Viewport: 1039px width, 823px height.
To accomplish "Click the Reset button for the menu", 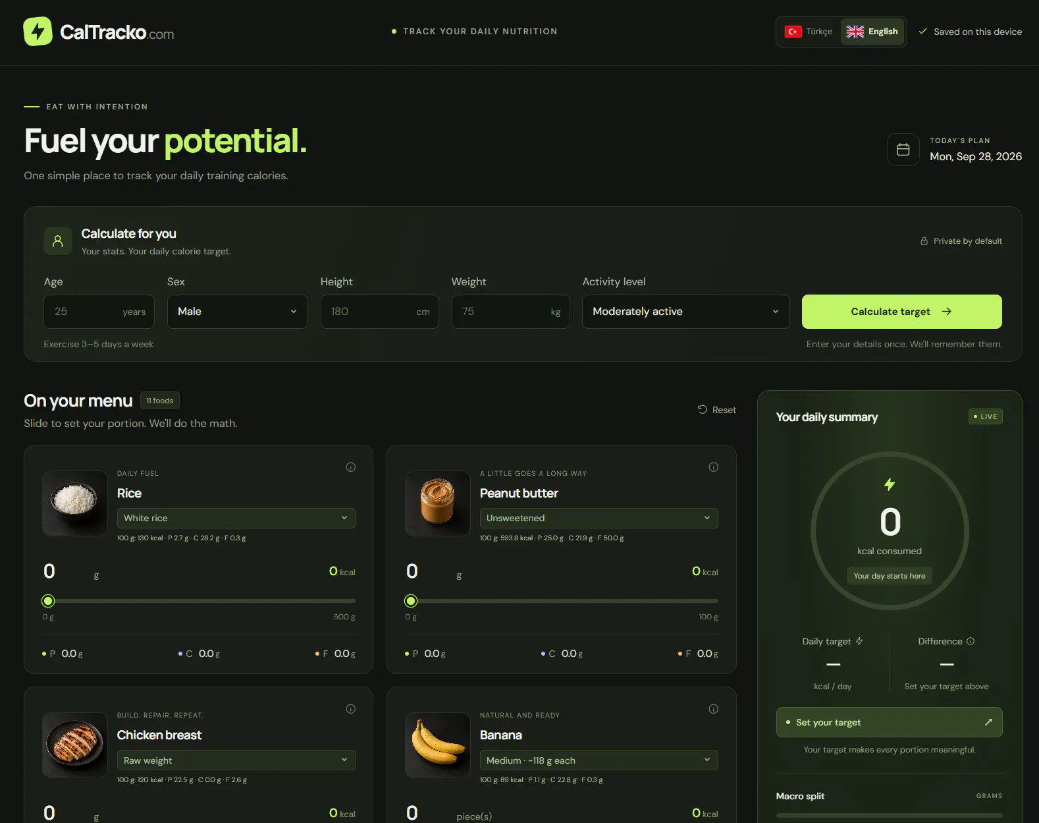I will coord(717,410).
